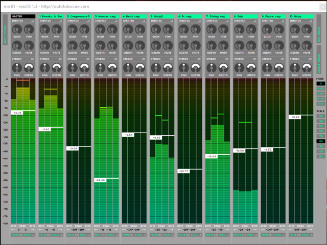Expand Inertia section on 8 Sub strip
Screen dimensions: 327x245
click(255, 21)
